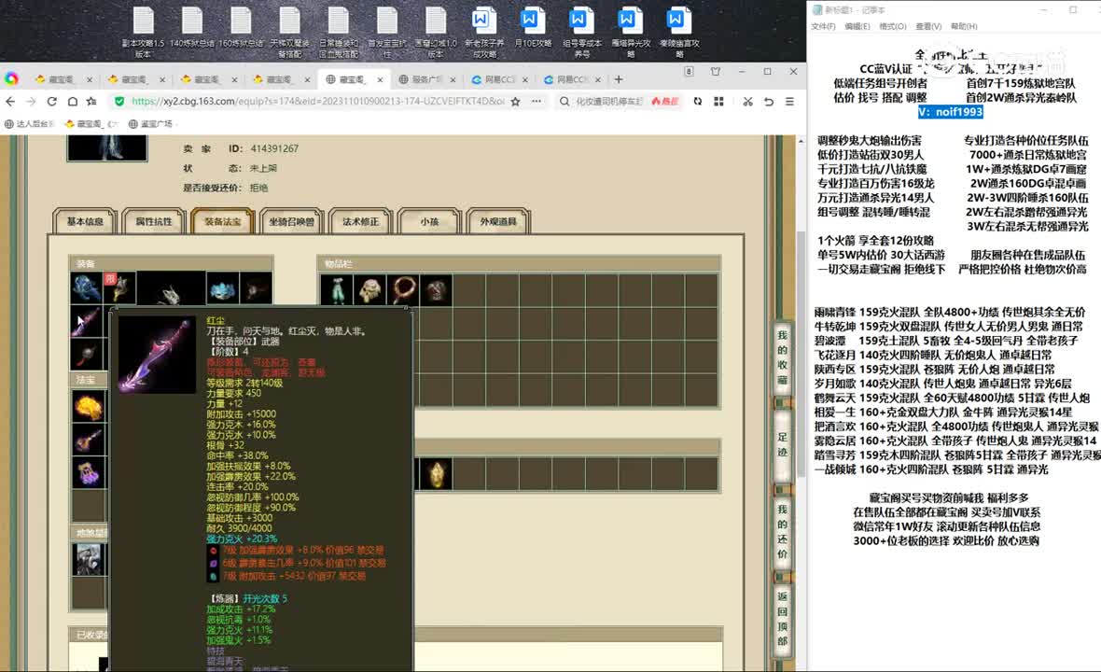Click the 一战倾城 line in Notepad
This screenshot has width=1101, height=672.
(x=931, y=469)
